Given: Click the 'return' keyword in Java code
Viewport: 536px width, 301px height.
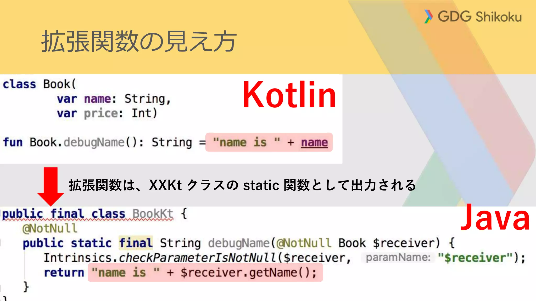Looking at the screenshot, I should click(x=64, y=273).
